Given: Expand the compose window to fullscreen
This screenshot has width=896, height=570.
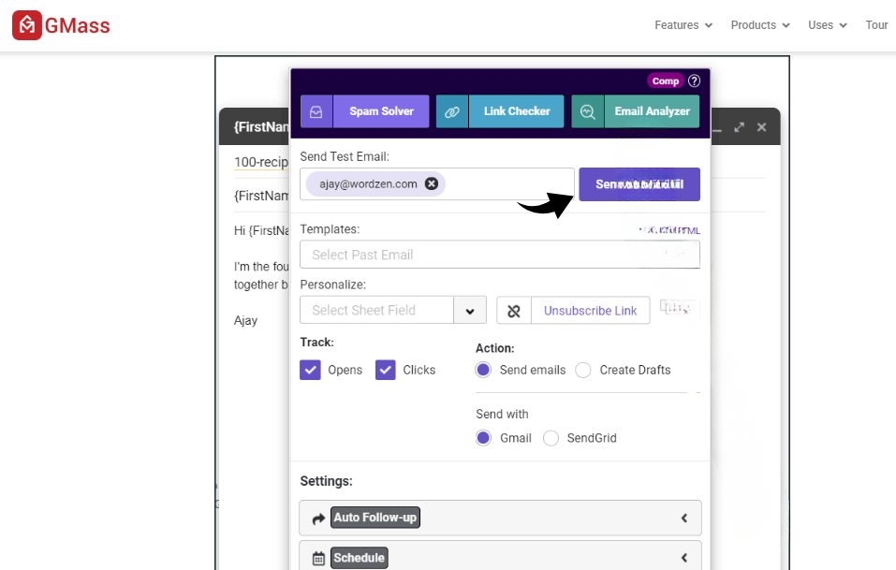Looking at the screenshot, I should click(740, 127).
